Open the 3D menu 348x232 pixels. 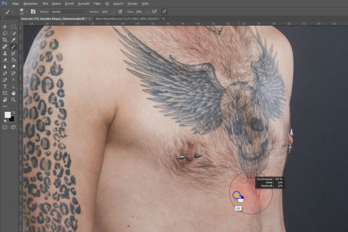(x=107, y=3)
